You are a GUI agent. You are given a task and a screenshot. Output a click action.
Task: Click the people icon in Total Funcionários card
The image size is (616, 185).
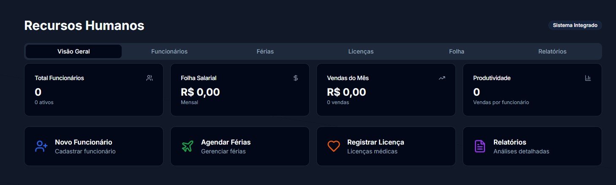(150, 78)
